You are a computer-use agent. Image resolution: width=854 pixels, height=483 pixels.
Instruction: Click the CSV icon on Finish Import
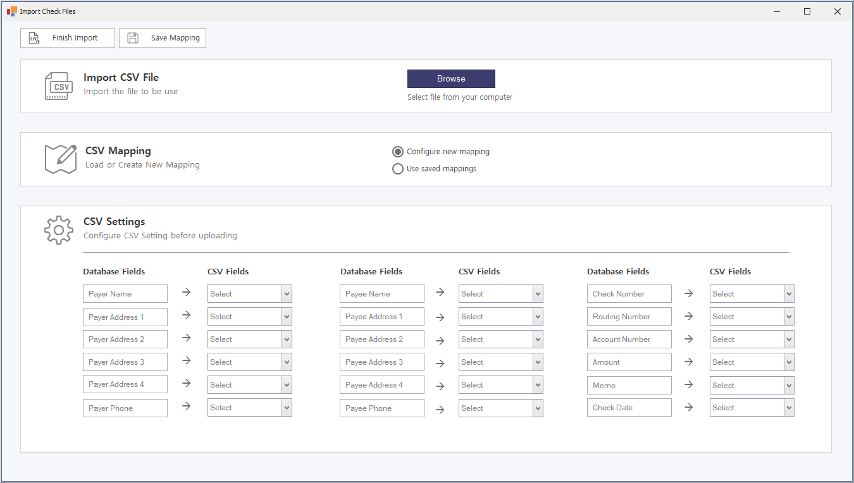pyautogui.click(x=35, y=38)
